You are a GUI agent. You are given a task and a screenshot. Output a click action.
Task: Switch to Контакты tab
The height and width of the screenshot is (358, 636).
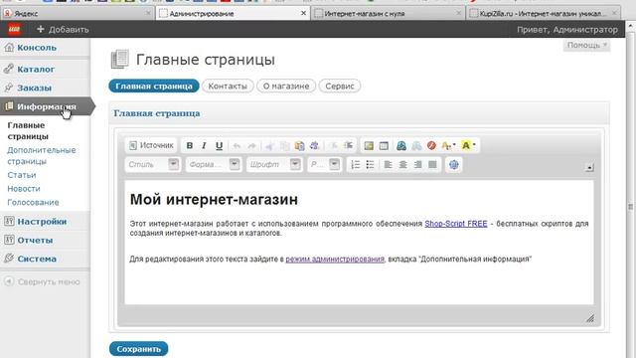tap(228, 87)
